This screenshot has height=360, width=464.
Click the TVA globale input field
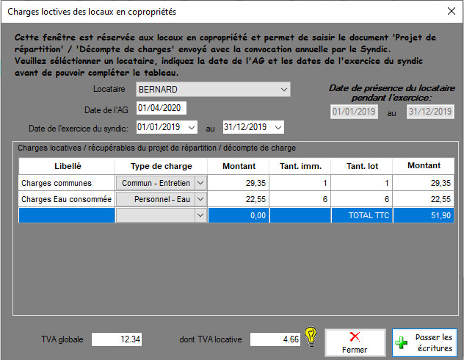click(x=117, y=339)
